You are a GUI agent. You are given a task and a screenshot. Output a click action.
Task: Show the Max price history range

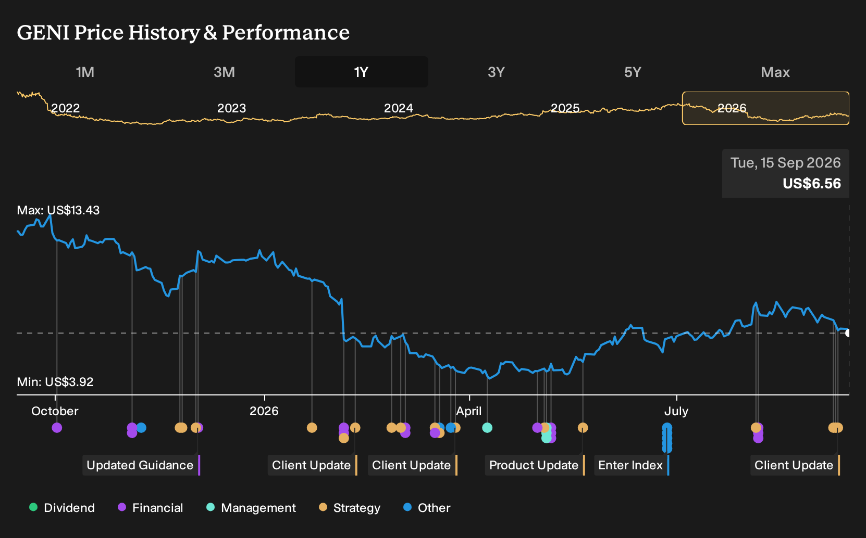[775, 72]
